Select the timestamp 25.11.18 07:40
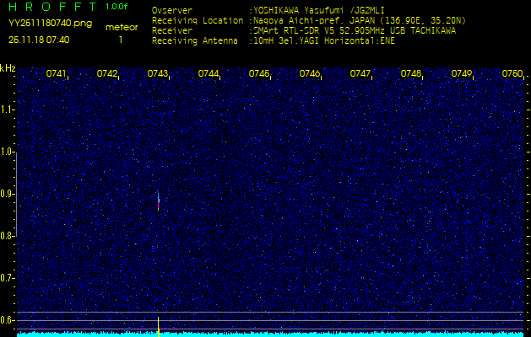531x337 pixels. pos(39,40)
